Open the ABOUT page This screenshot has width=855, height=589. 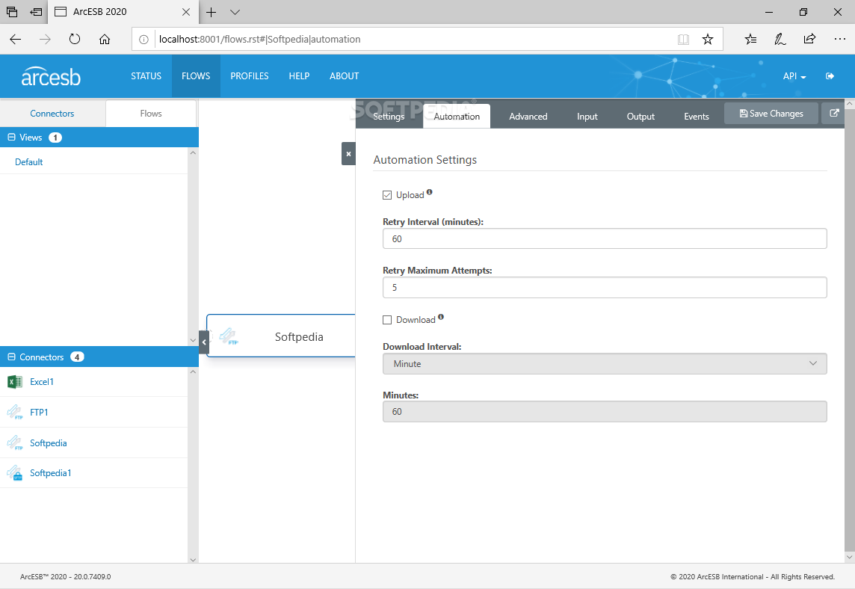[x=344, y=76]
